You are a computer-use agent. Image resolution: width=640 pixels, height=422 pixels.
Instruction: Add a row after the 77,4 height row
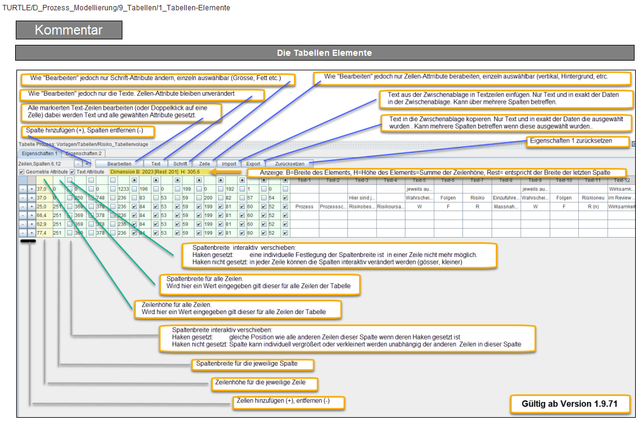pos(32,233)
